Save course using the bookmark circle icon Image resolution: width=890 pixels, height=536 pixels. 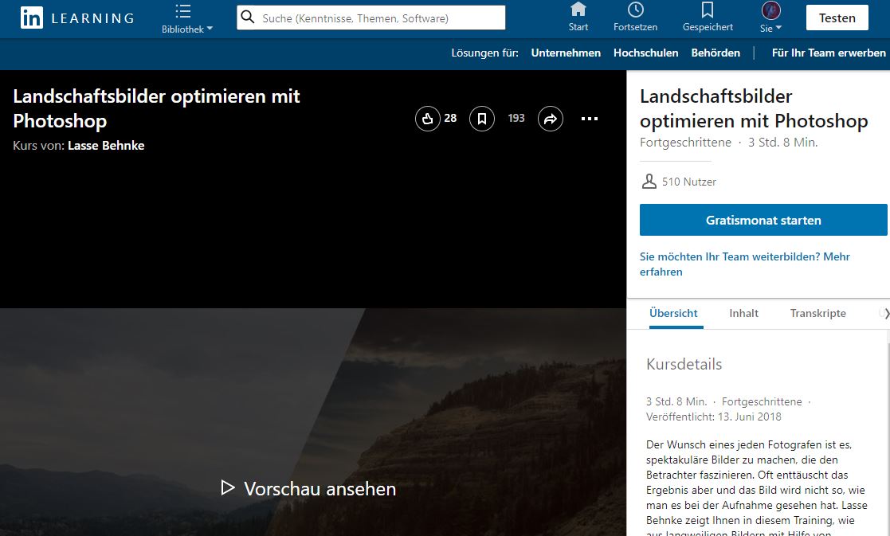point(481,119)
